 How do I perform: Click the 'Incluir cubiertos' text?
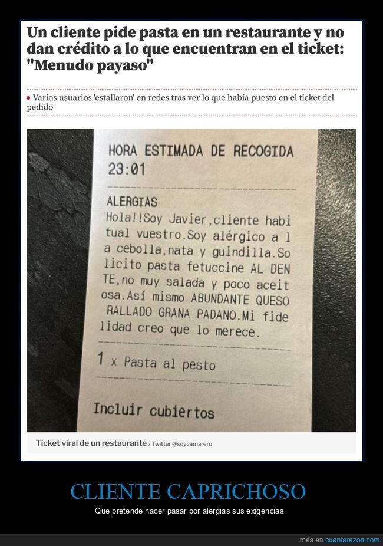coord(154,410)
